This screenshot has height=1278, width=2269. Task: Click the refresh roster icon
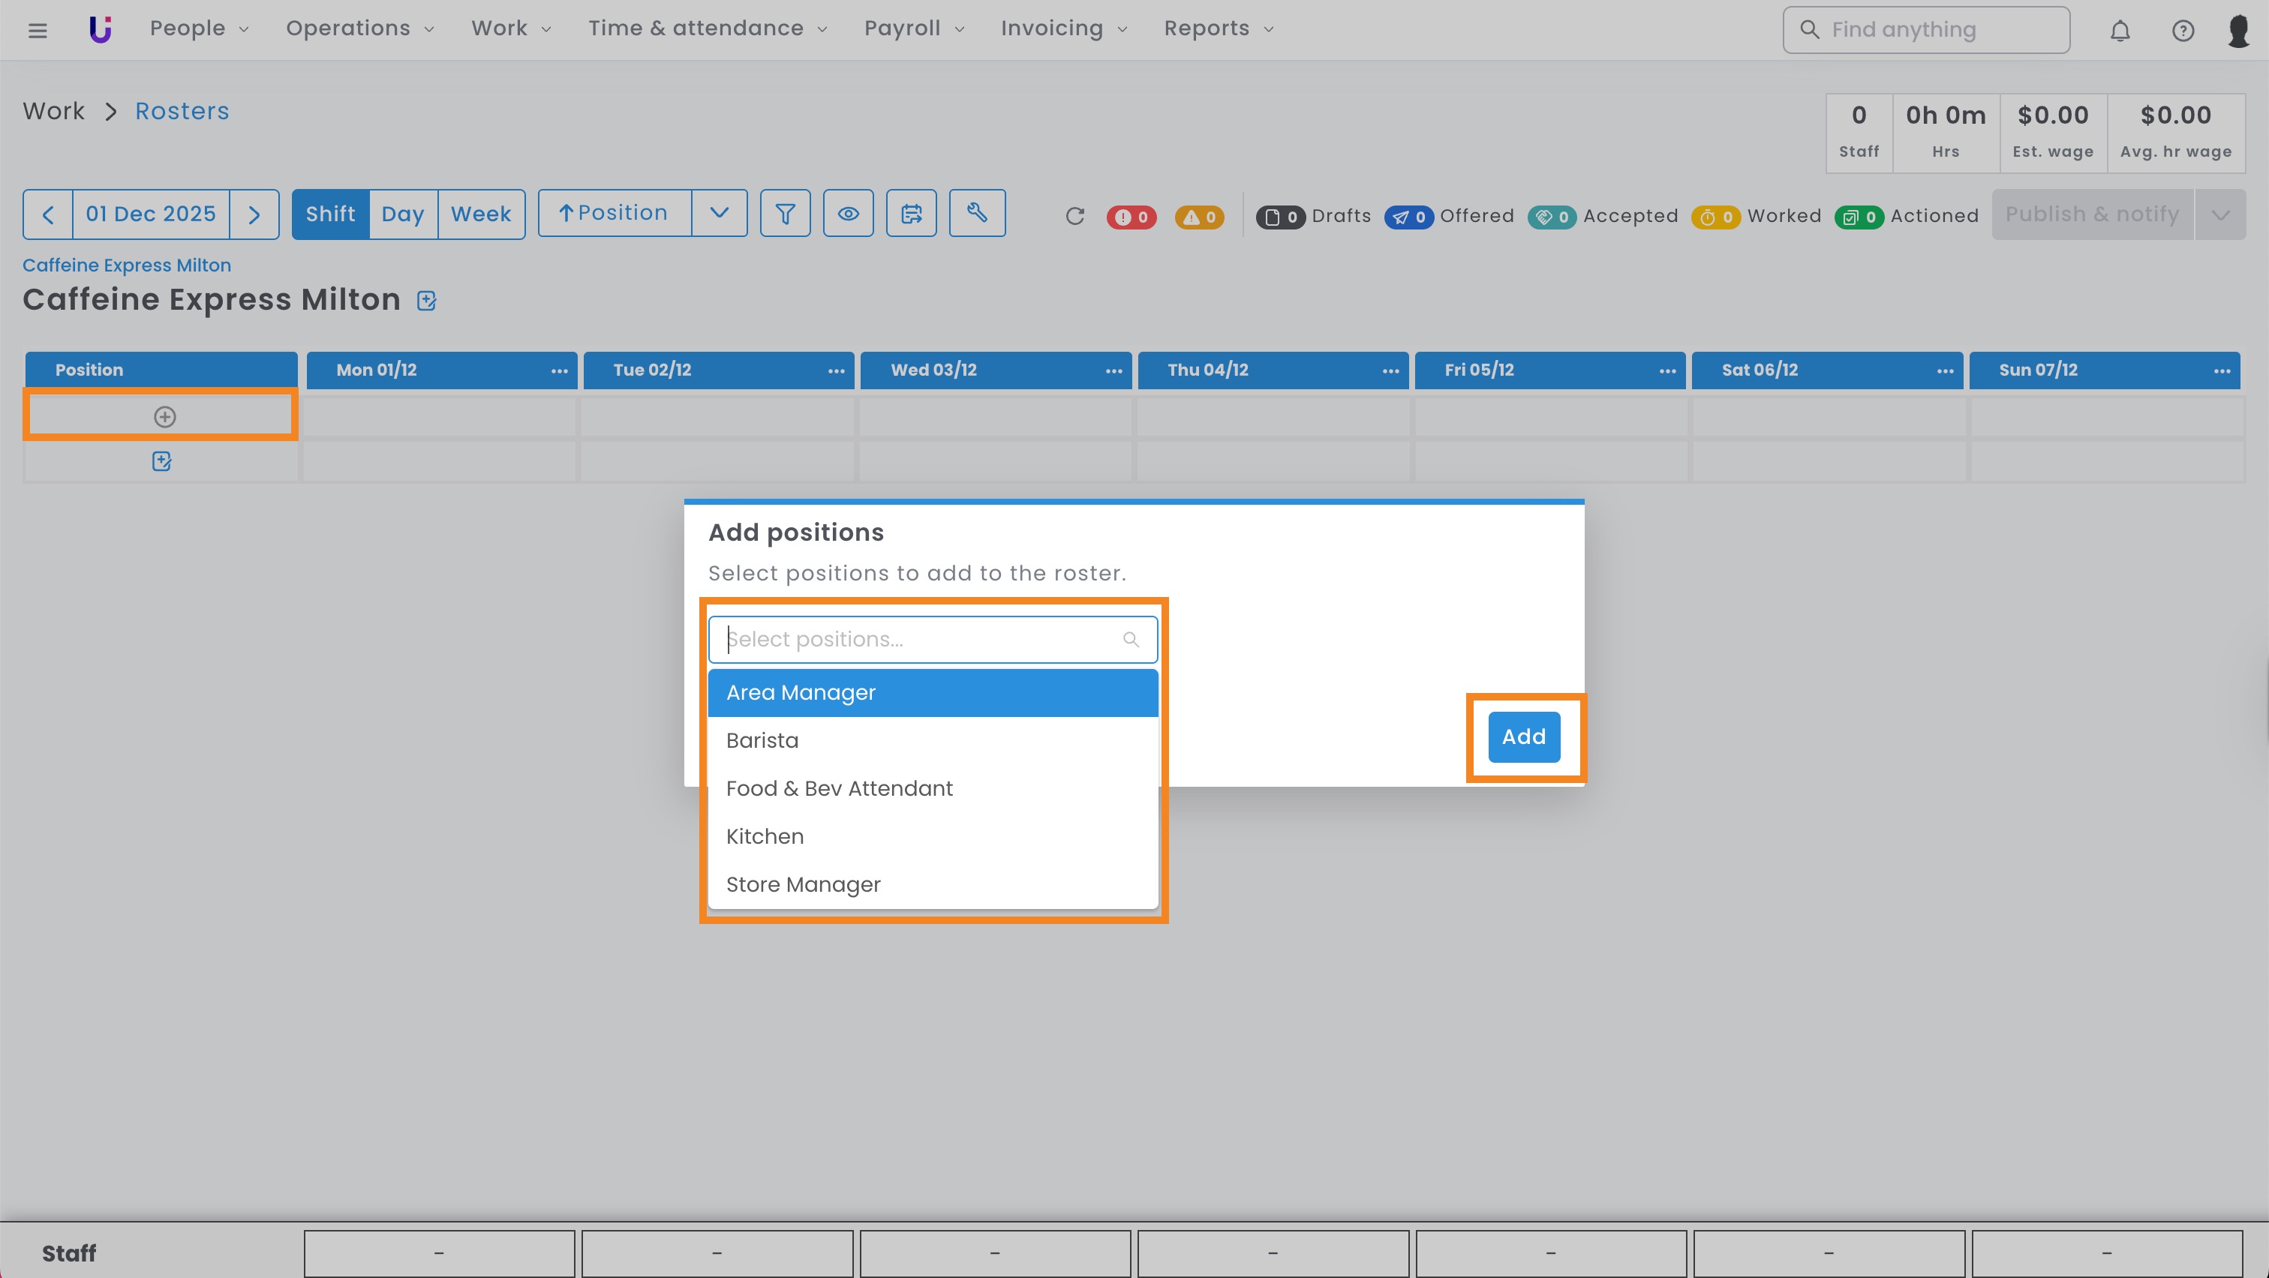[x=1074, y=216]
